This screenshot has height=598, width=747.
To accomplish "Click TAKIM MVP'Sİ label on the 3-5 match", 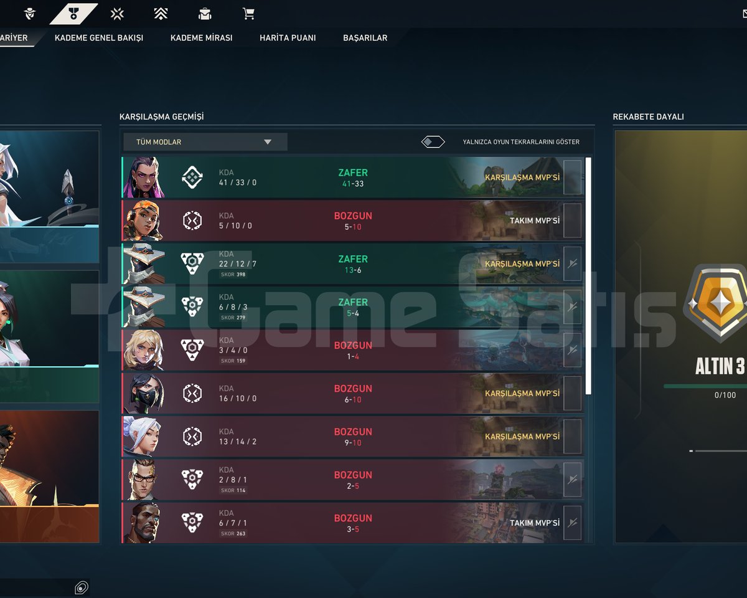I will 535,523.
